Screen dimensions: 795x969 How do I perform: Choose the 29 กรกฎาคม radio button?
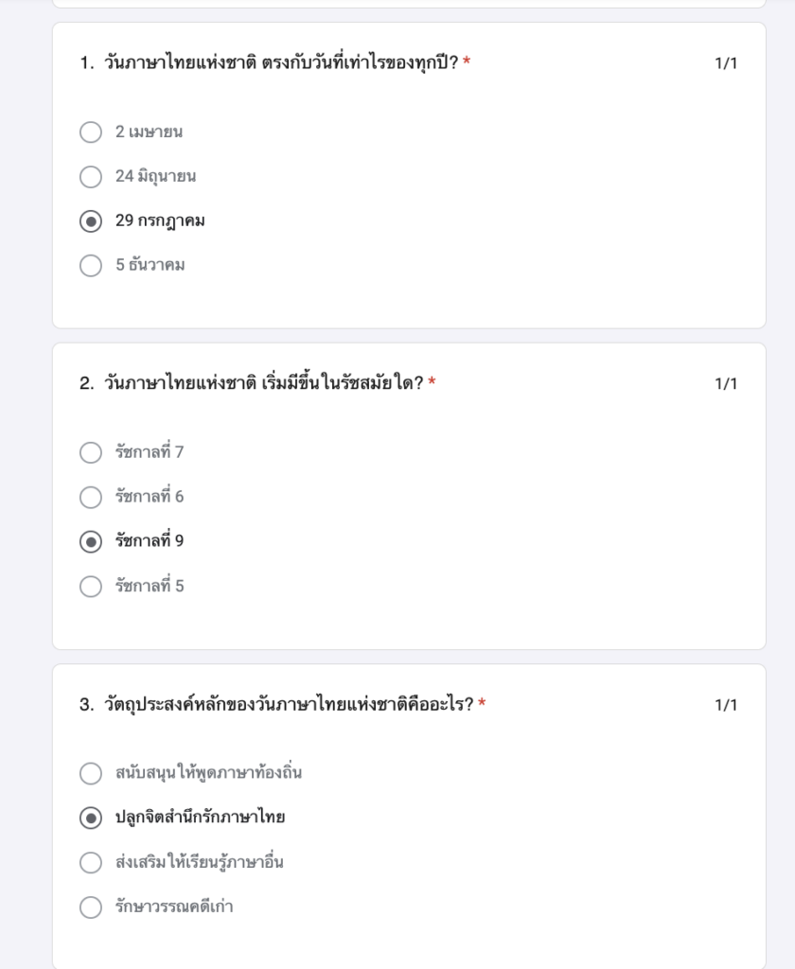pos(91,221)
